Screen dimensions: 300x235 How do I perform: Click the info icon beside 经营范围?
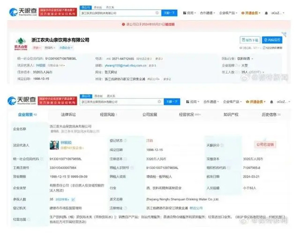(x=28, y=219)
